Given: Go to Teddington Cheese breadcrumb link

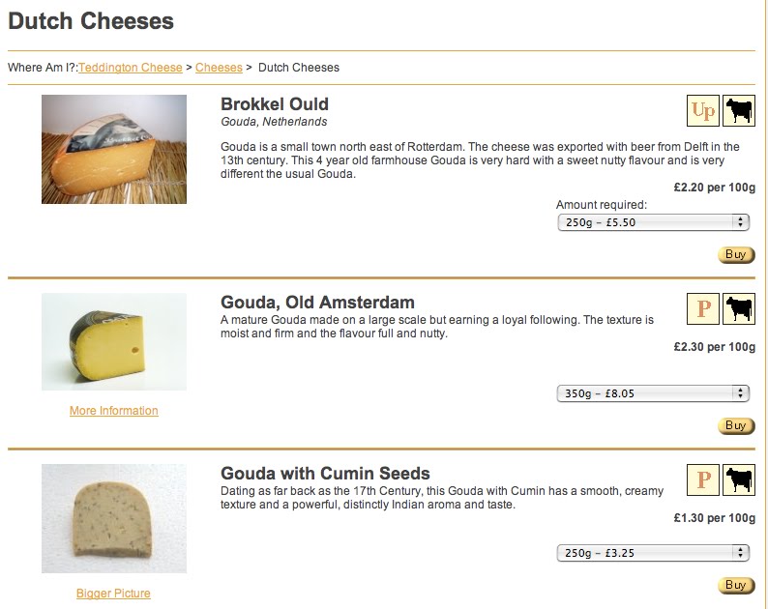Looking at the screenshot, I should [131, 68].
